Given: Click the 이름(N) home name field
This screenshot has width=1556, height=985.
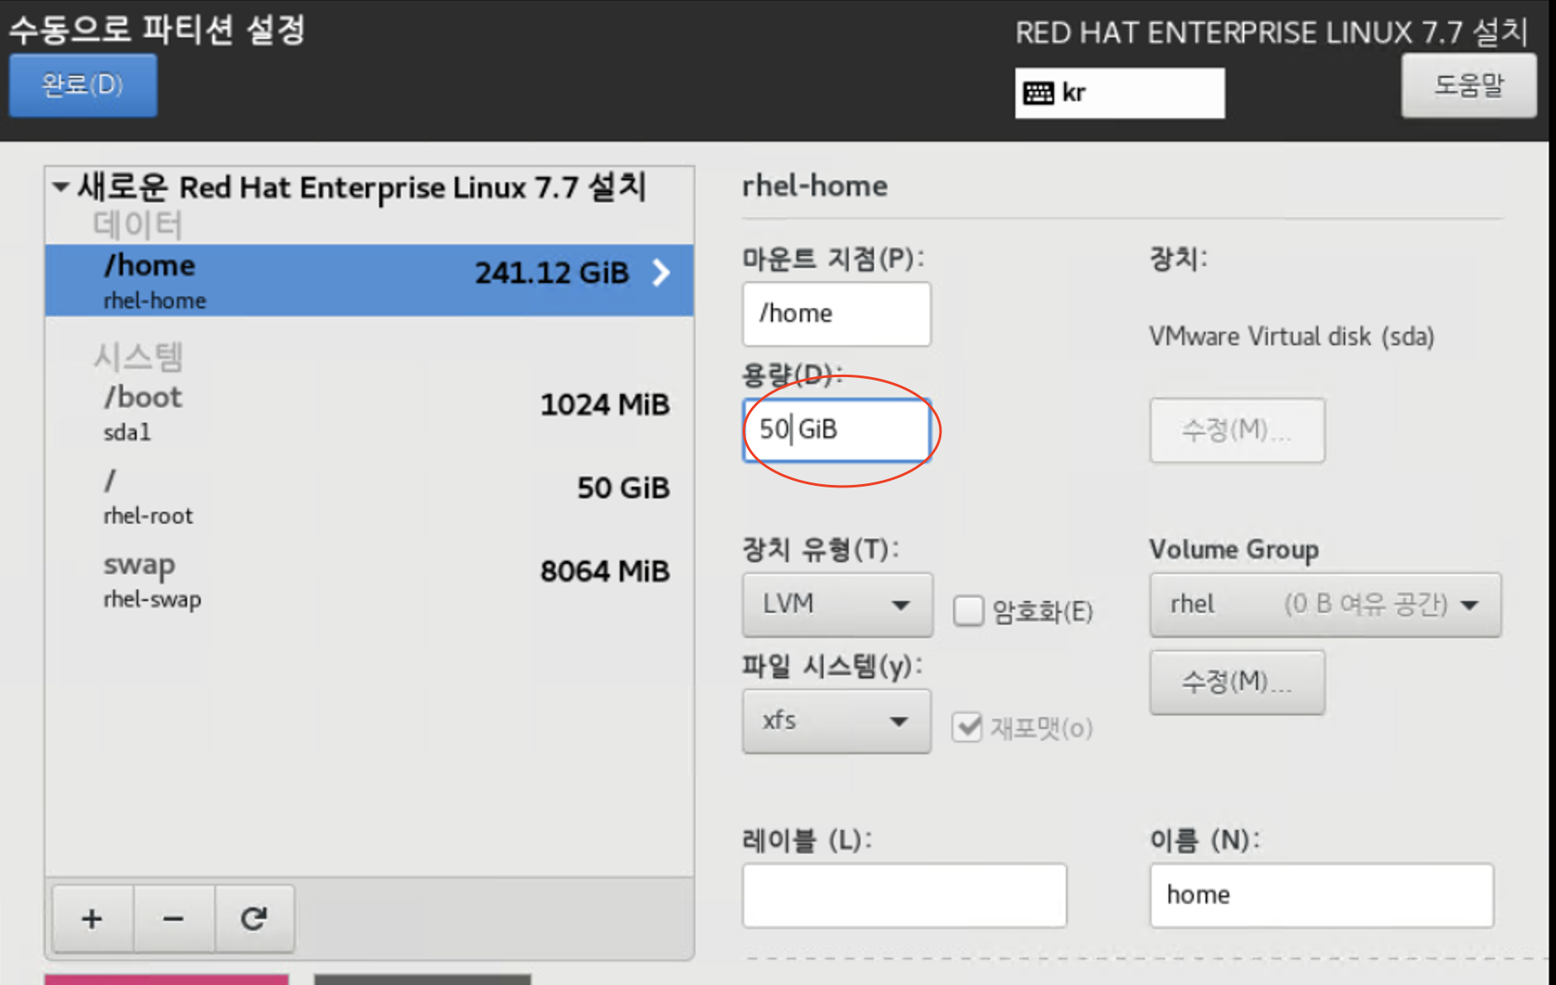Looking at the screenshot, I should click(1321, 895).
